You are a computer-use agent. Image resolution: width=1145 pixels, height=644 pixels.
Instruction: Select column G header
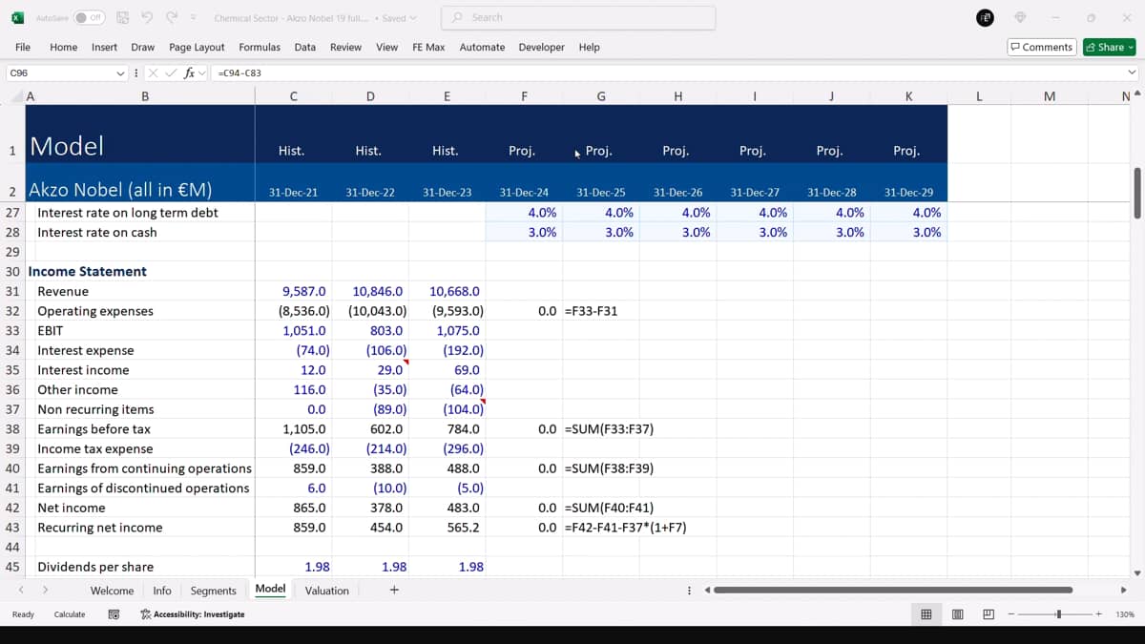click(x=600, y=96)
